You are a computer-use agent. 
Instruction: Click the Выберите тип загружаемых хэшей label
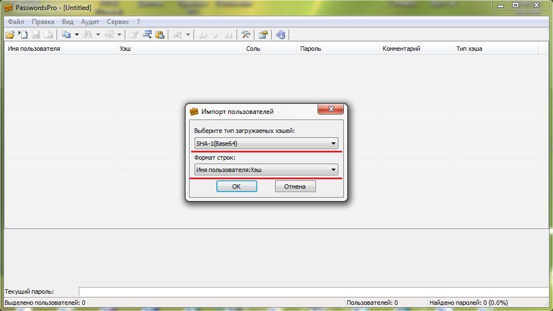244,131
